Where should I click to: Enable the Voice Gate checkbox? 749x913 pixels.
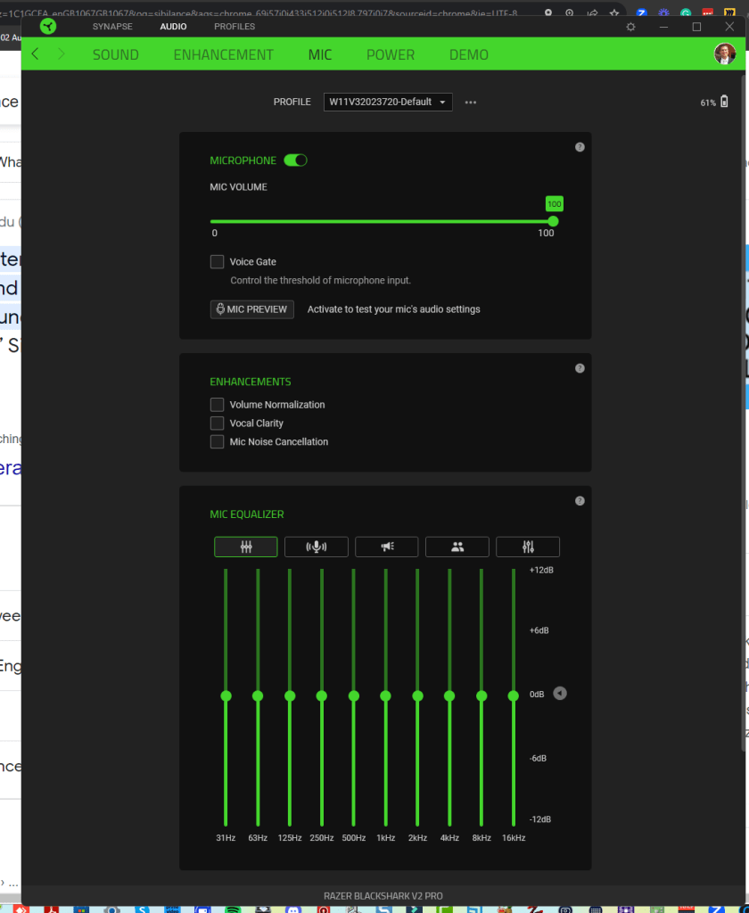coord(217,261)
